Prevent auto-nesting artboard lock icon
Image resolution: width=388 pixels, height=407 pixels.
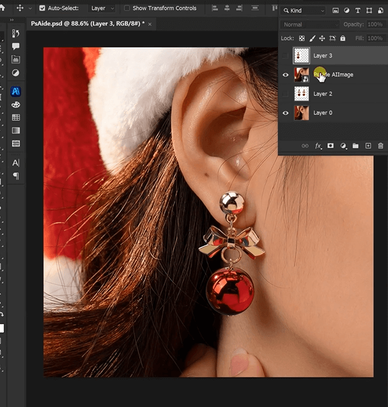click(332, 38)
